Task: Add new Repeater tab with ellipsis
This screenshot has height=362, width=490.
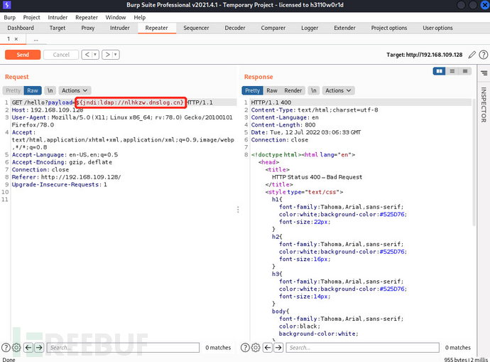Action: click(x=36, y=39)
